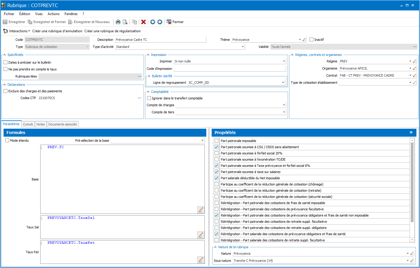Click the Duplicate/copy record icon
Image resolution: width=420 pixels, height=268 pixels.
(x=134, y=22)
